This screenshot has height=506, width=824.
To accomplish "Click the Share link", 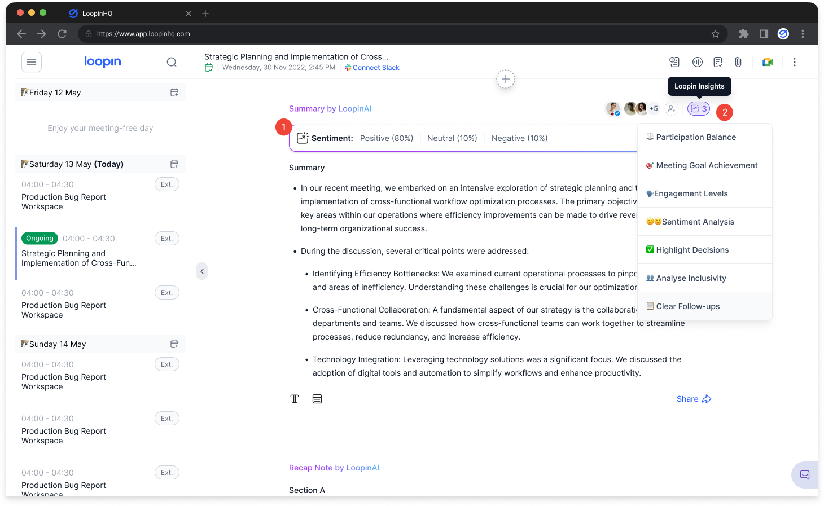I will tap(694, 399).
